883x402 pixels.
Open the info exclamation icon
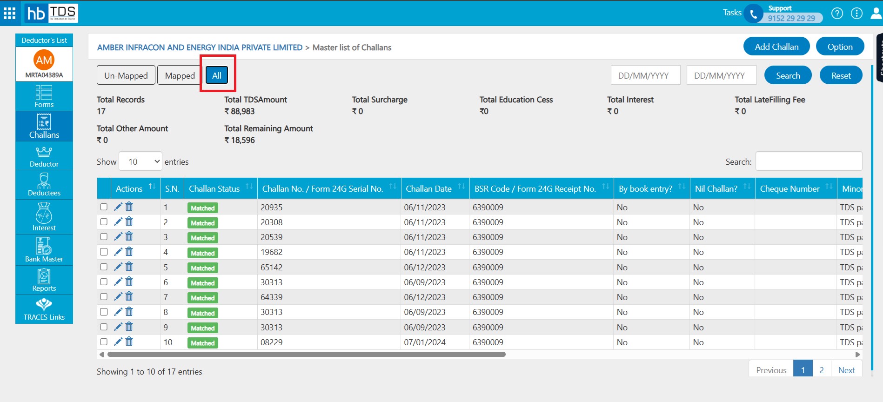click(x=856, y=13)
